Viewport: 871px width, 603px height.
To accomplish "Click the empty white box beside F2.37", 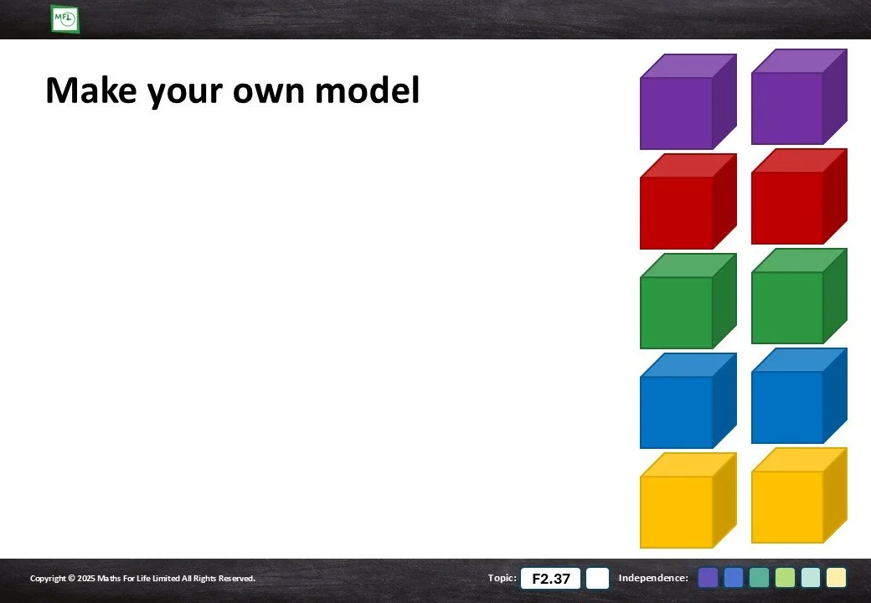I will click(x=598, y=578).
